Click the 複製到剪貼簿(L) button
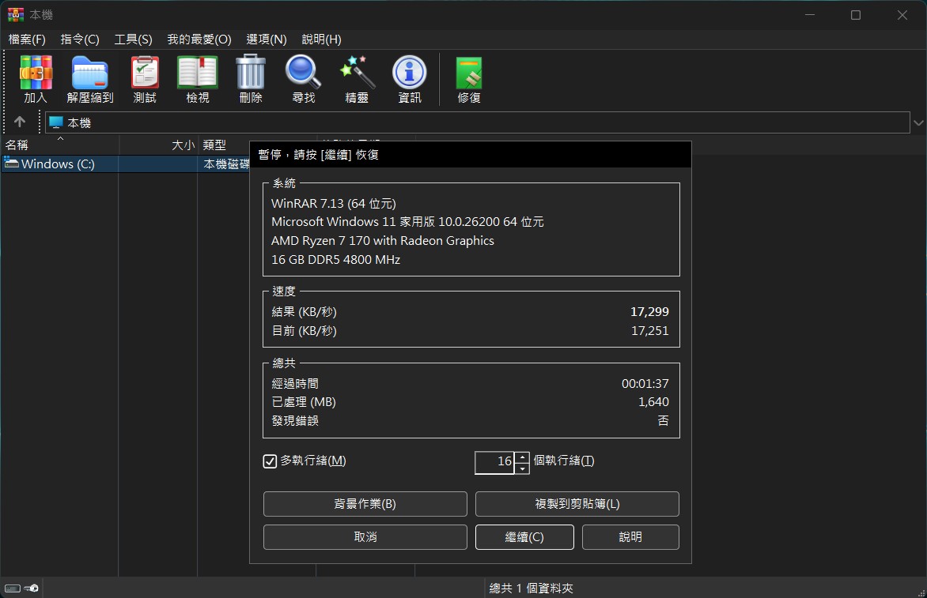The width and height of the screenshot is (927, 598). click(577, 503)
